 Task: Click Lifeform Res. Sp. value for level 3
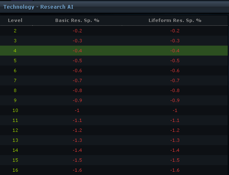[x=175, y=41]
